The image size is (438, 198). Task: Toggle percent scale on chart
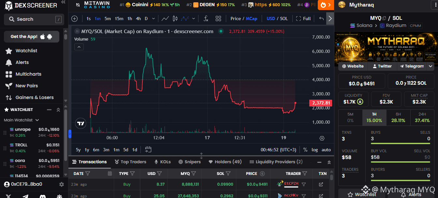(305, 150)
